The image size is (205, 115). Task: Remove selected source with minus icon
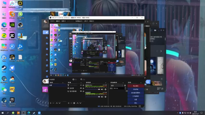tap(71, 103)
